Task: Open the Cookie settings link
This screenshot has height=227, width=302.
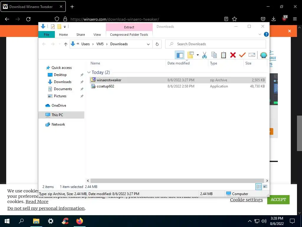Action: tap(246, 200)
